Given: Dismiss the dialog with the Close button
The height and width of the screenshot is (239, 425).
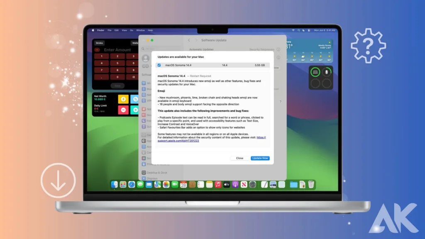Looking at the screenshot, I should click(239, 158).
